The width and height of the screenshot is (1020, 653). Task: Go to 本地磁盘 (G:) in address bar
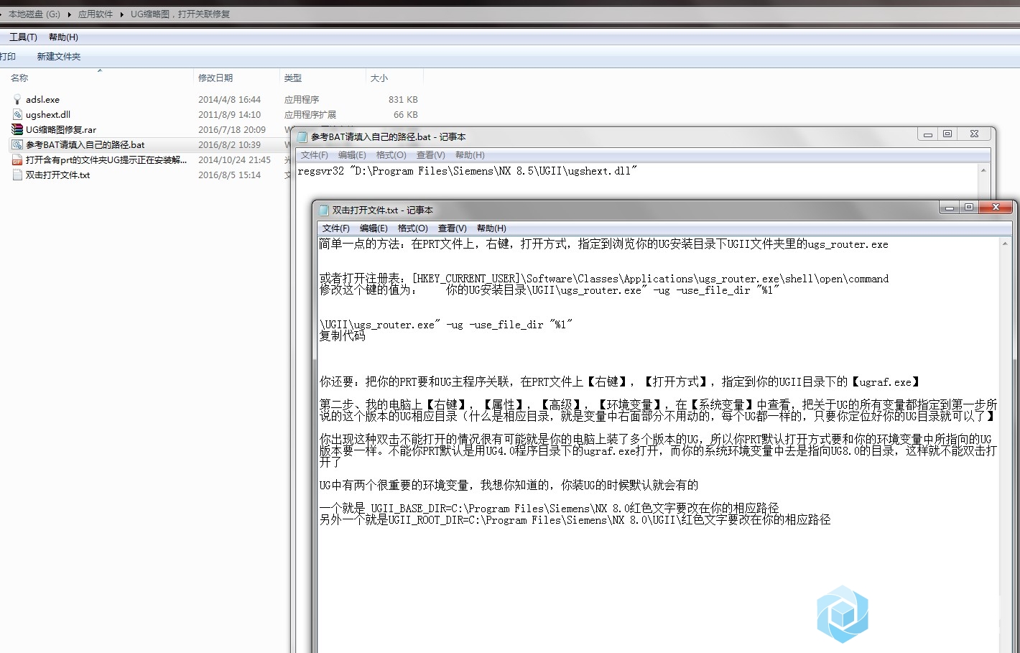pos(34,14)
